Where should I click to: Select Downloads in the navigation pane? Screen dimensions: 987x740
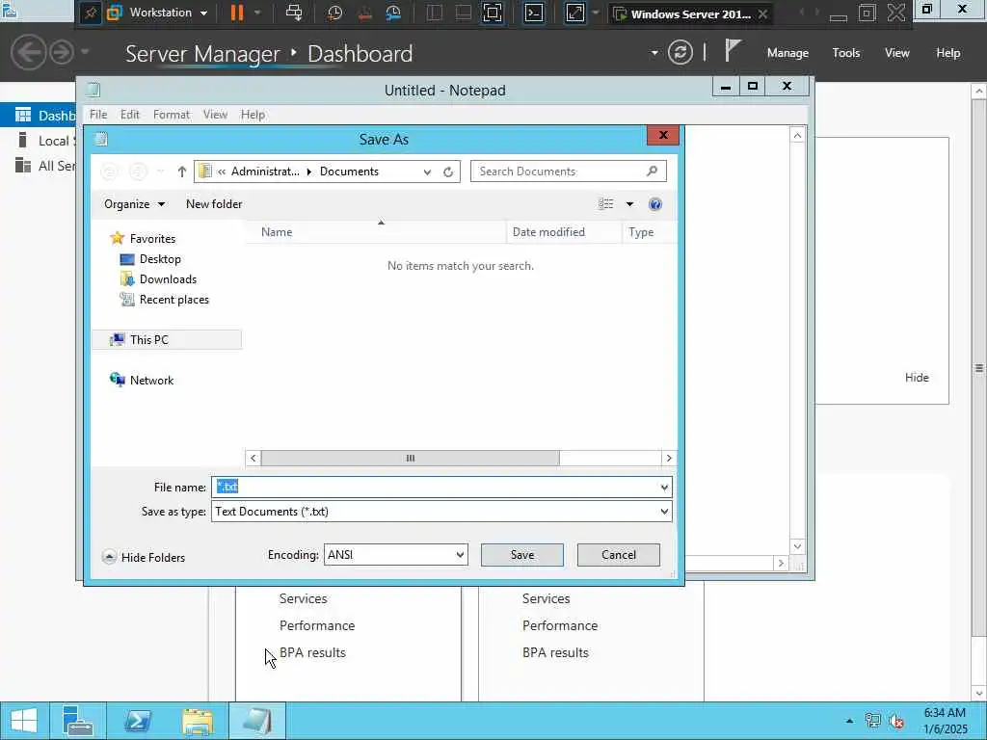click(x=168, y=278)
